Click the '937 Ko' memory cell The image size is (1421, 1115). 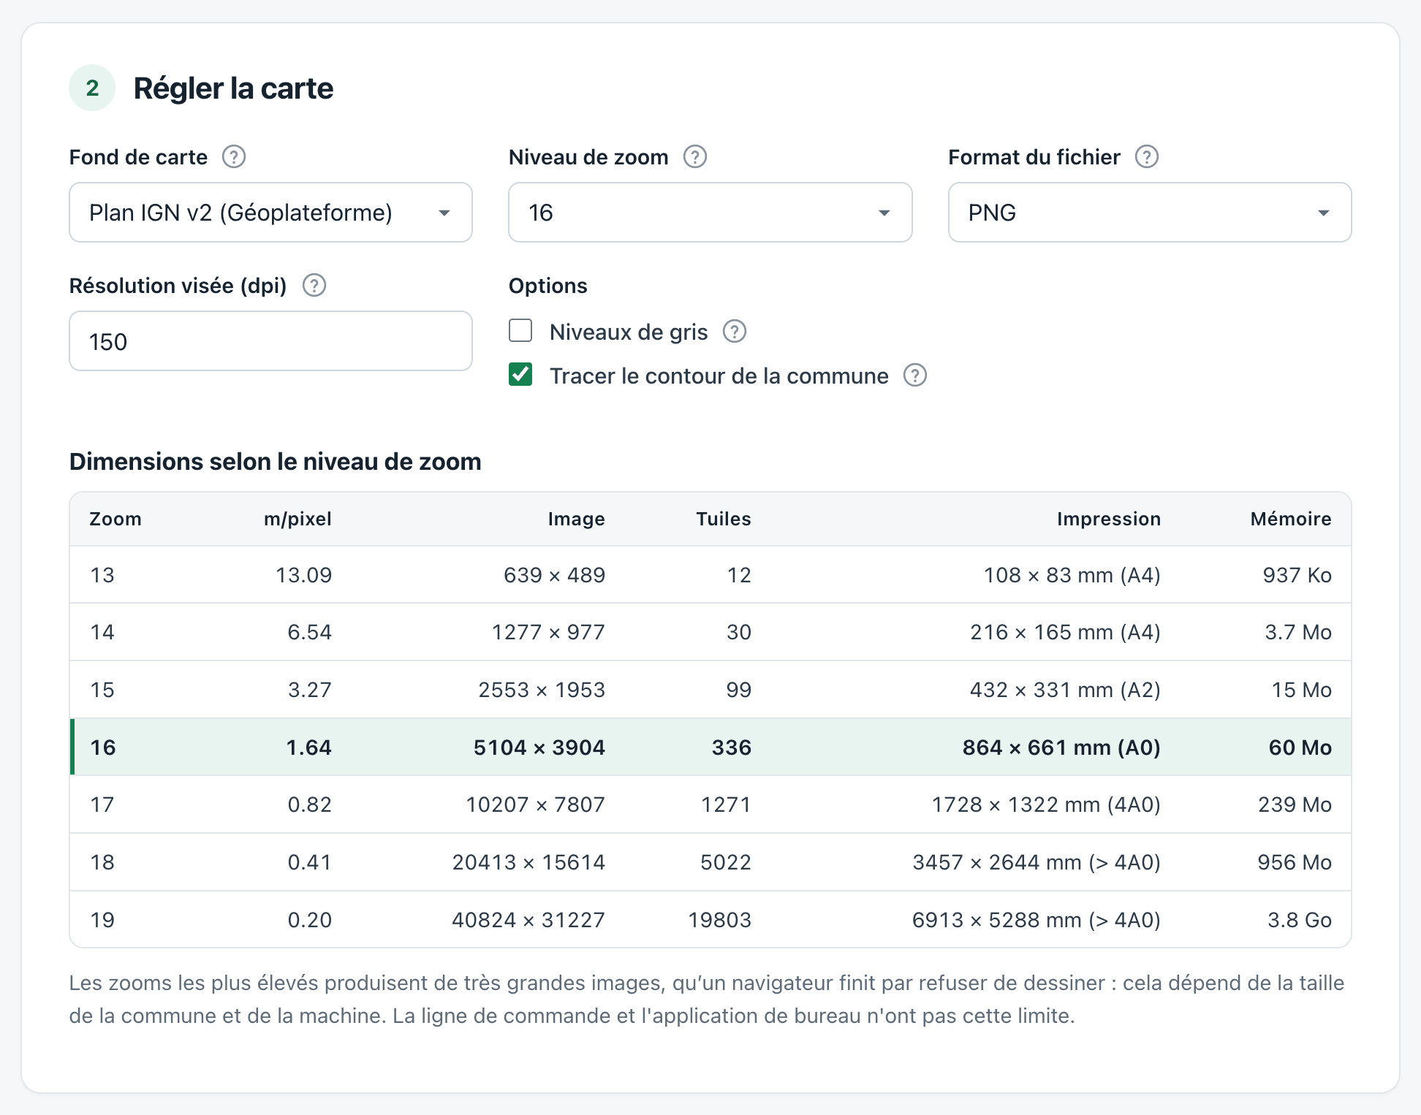pyautogui.click(x=1297, y=575)
